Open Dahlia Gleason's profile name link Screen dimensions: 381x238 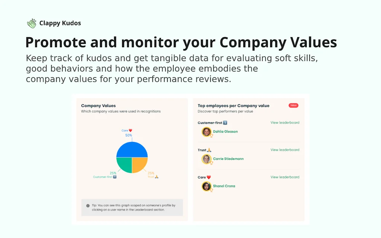[225, 132]
